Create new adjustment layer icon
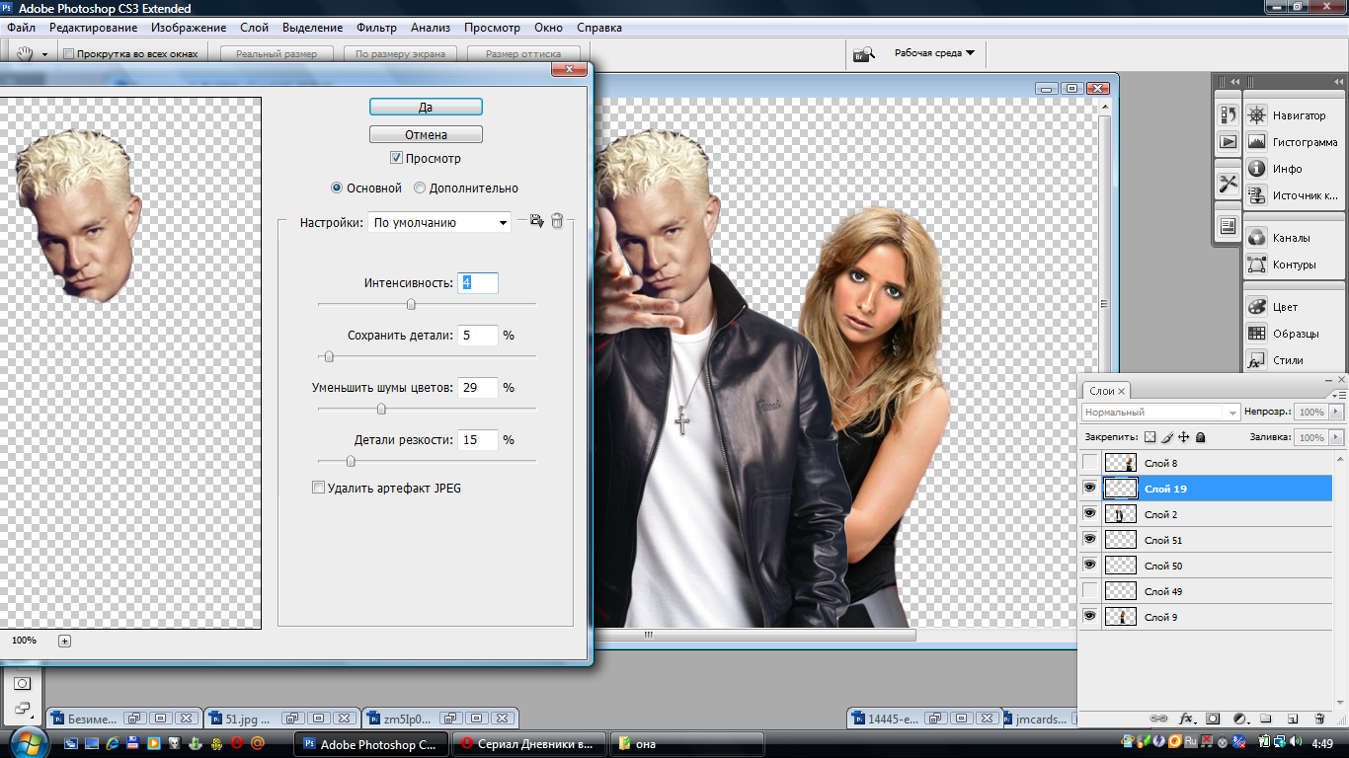 [x=1241, y=720]
